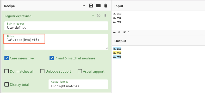Image resolution: width=205 pixels, height=93 pixels.
Task: Uncheck the Case insensitive checkbox
Action: point(7,58)
